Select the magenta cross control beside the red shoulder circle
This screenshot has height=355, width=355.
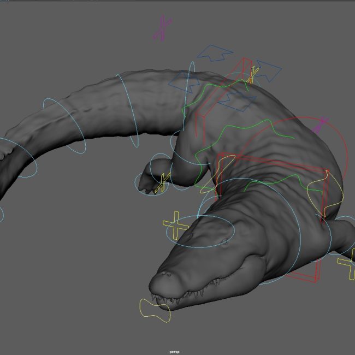click(x=320, y=125)
